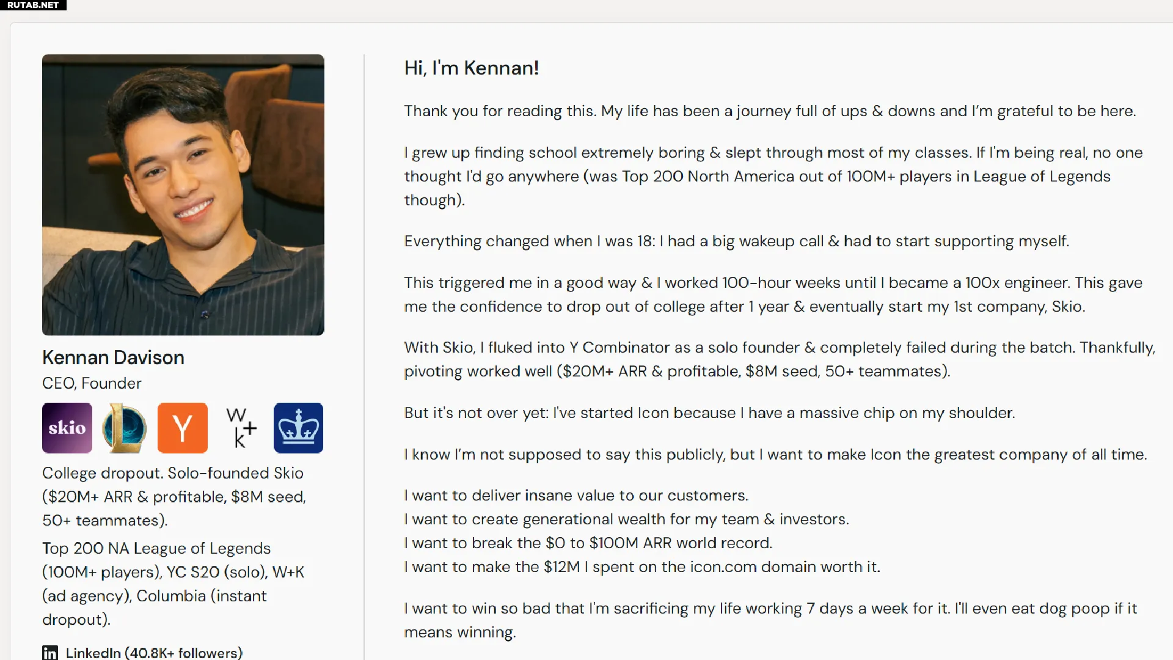Click the "CEO, Founder" title text
Image resolution: width=1173 pixels, height=660 pixels.
(92, 383)
